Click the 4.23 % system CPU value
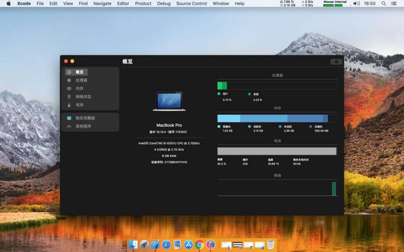This screenshot has height=252, width=404. pos(258,100)
